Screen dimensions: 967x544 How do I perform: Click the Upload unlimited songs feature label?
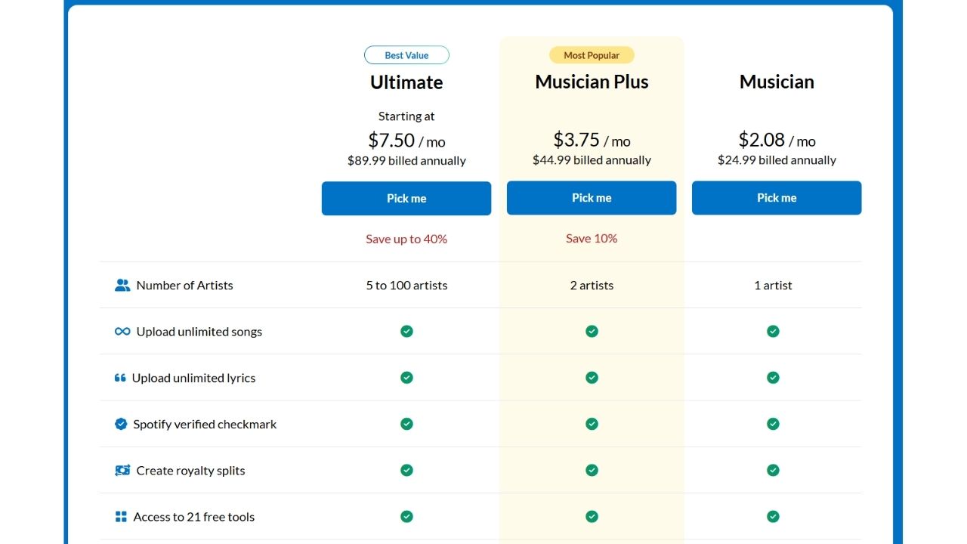[199, 332]
